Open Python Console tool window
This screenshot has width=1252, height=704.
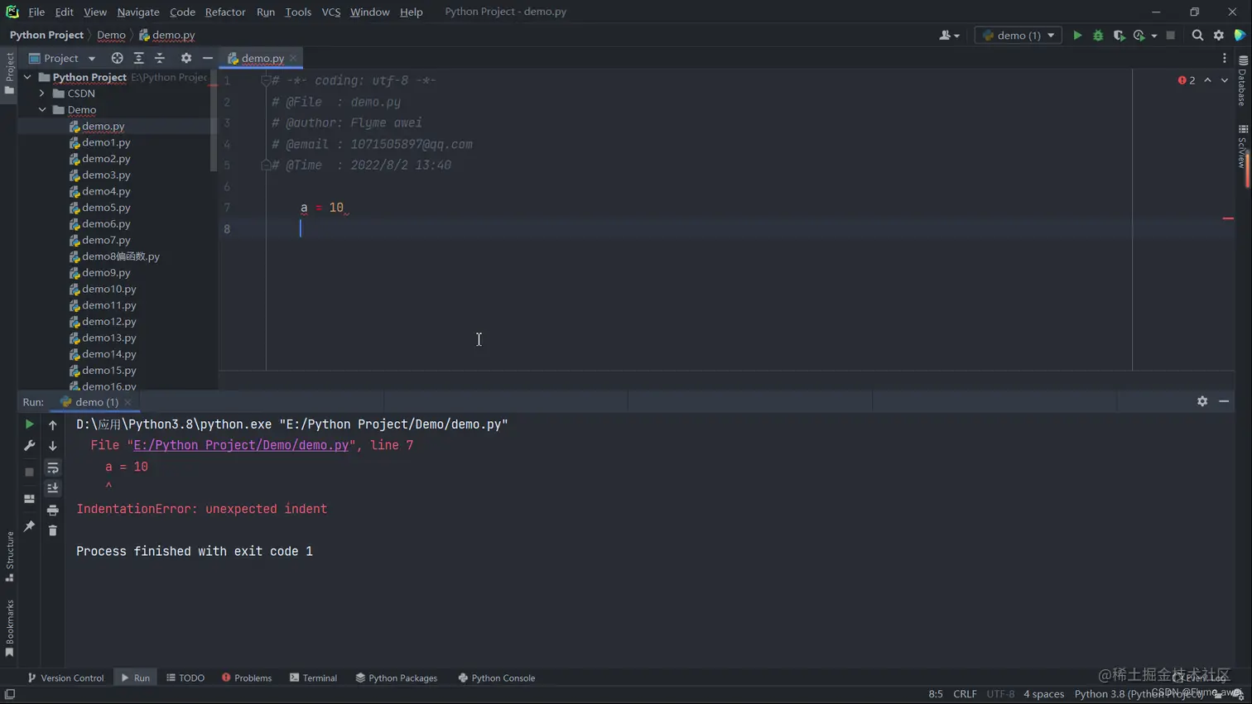pos(497,678)
